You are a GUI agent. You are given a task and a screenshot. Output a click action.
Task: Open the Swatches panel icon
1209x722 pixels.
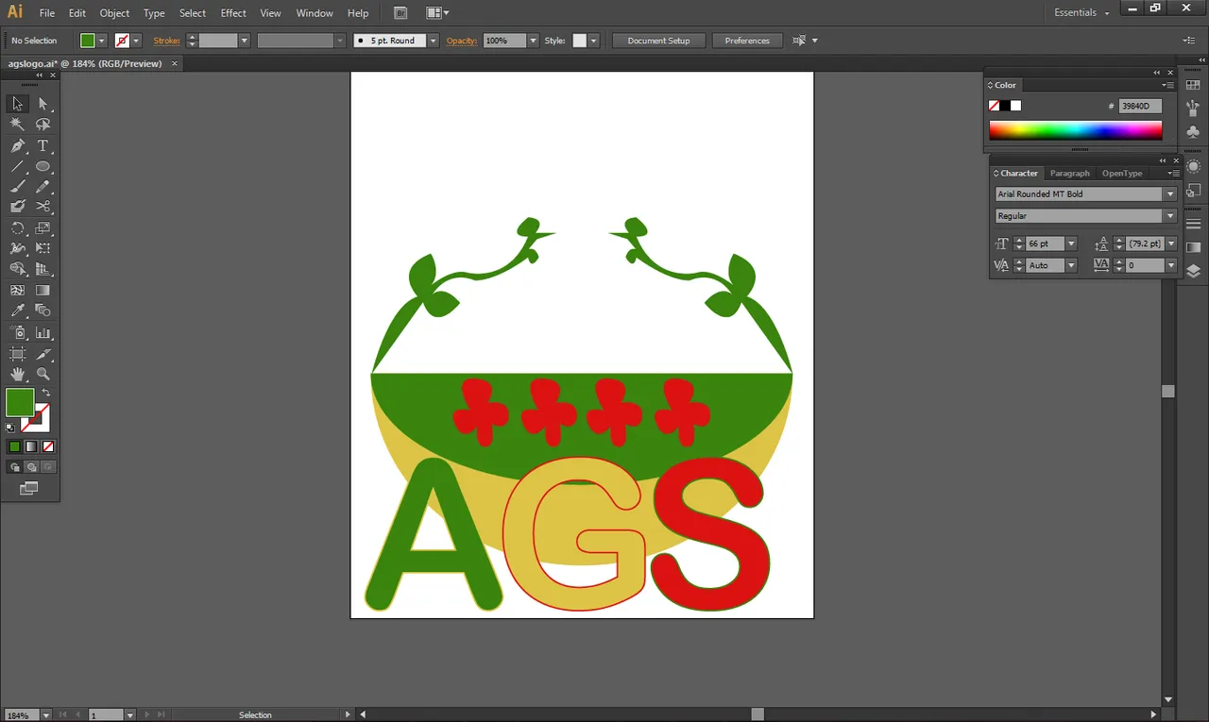pyautogui.click(x=1193, y=86)
